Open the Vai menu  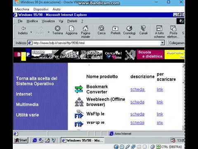[x=61, y=21]
